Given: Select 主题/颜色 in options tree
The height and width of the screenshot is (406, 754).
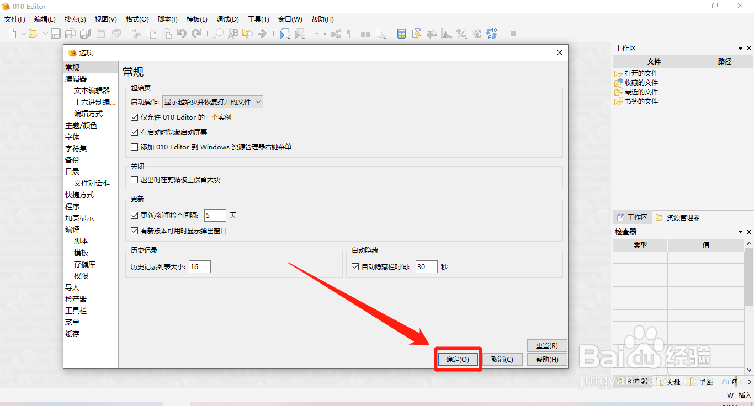Looking at the screenshot, I should (81, 125).
